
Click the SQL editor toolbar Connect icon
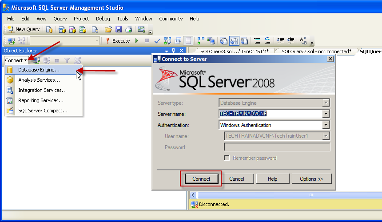pos(11,41)
